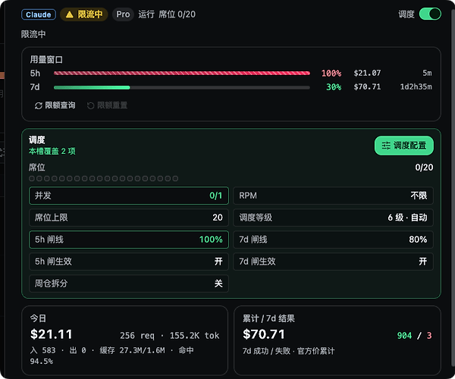Image resolution: width=455 pixels, height=379 pixels.
Task: Select the 席位上限 20 field
Action: point(129,218)
